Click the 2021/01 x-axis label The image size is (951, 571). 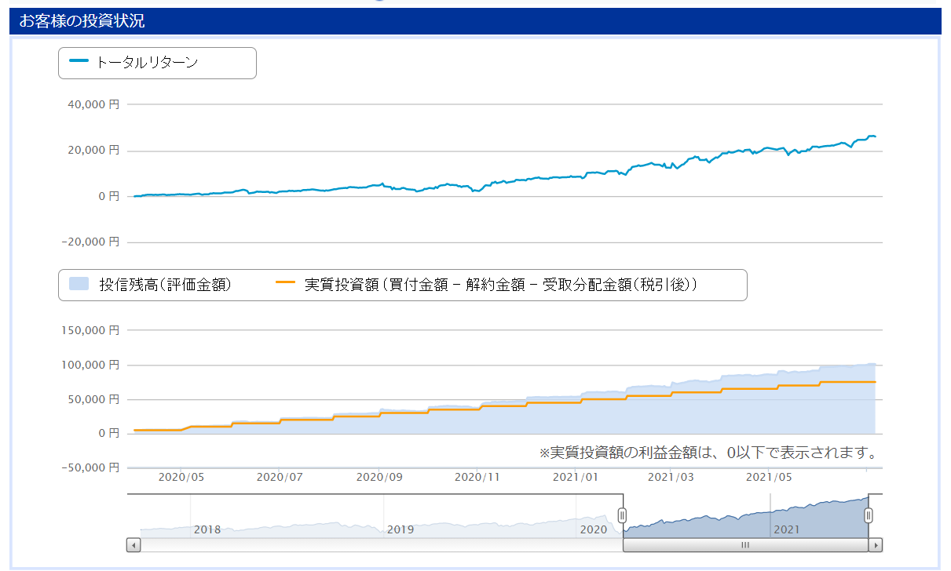pyautogui.click(x=576, y=476)
